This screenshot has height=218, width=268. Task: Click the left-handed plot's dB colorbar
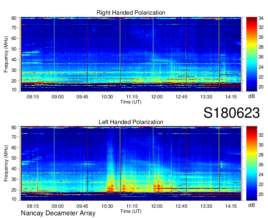pyautogui.click(x=251, y=163)
